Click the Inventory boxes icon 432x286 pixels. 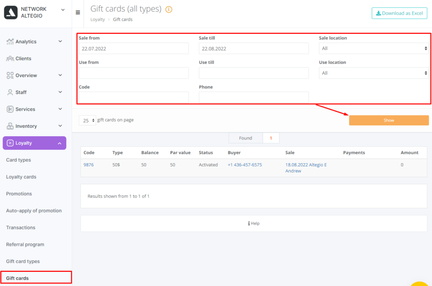pos(10,126)
